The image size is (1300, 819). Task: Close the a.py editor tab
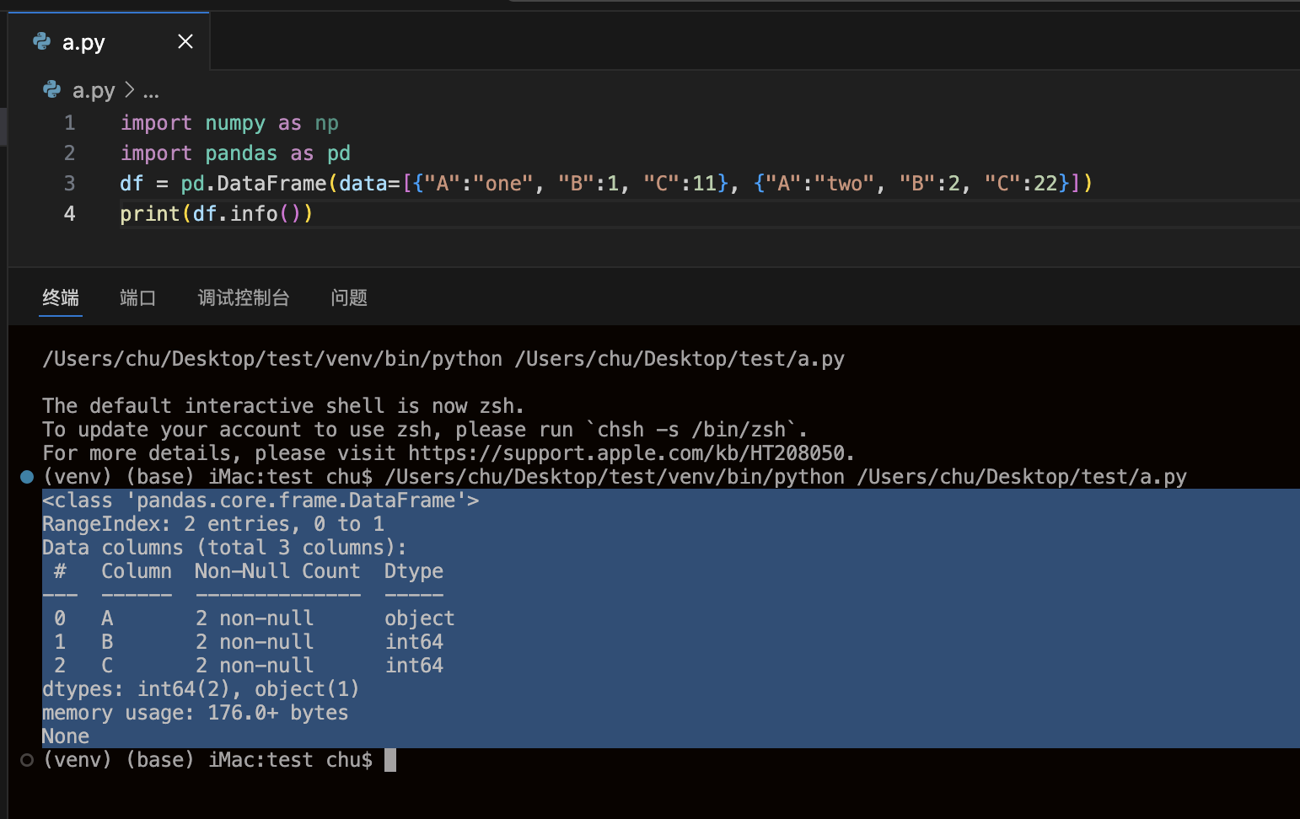[x=185, y=42]
